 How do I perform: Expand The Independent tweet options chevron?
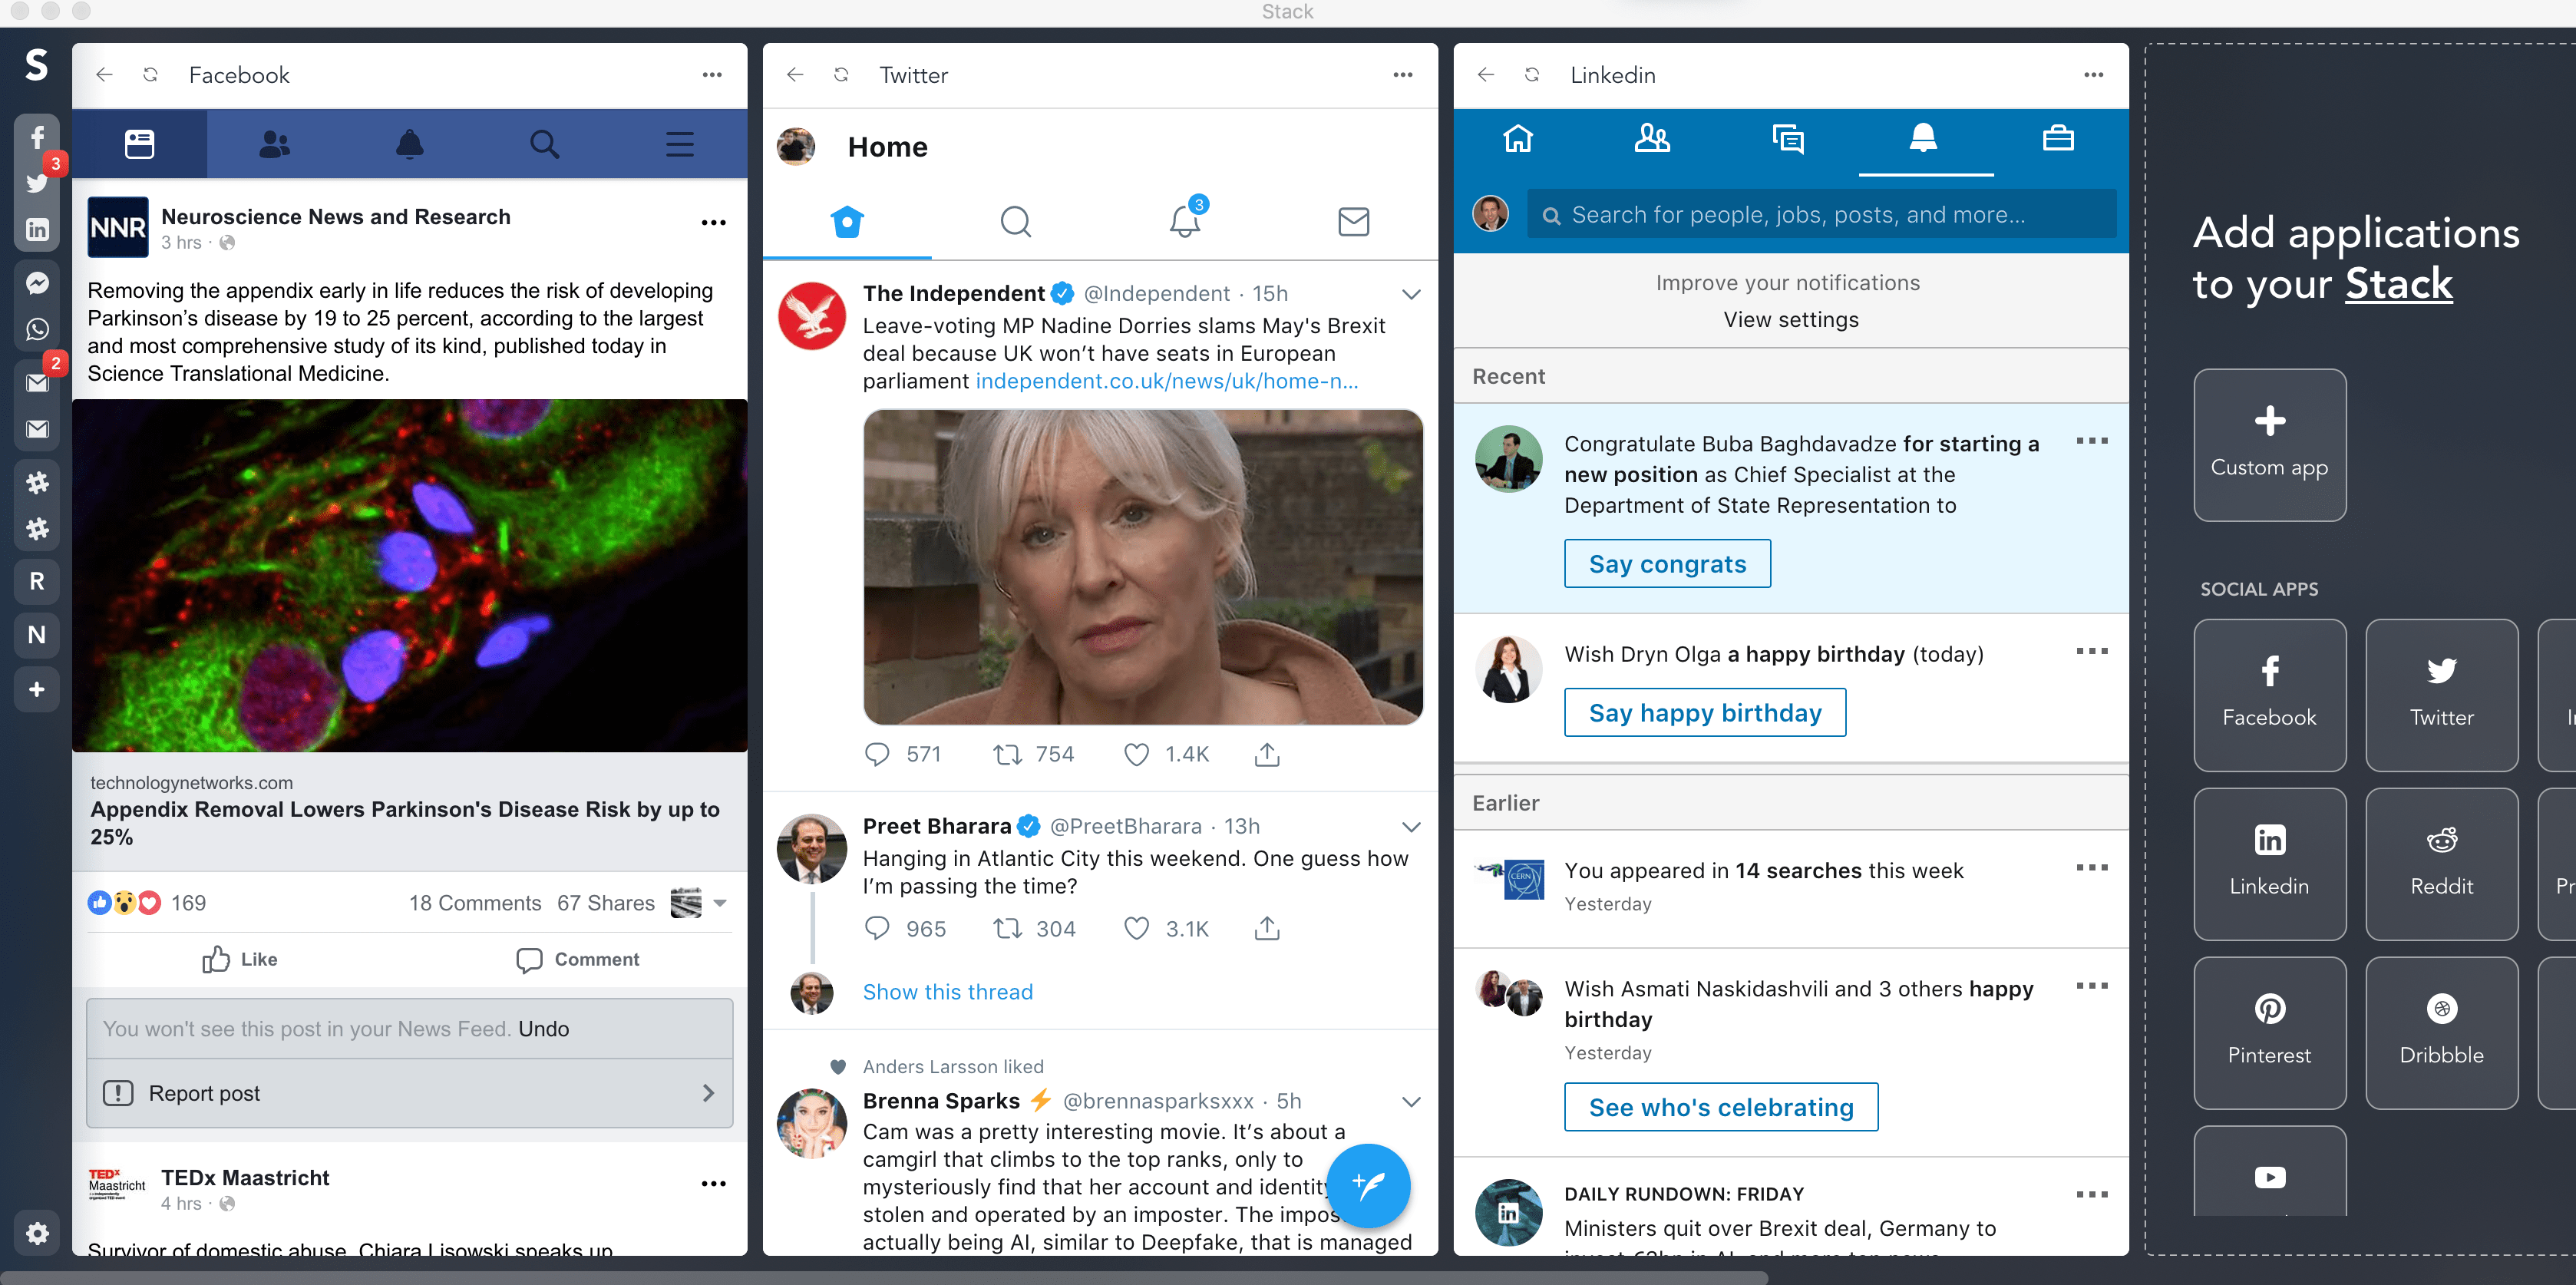tap(1410, 294)
